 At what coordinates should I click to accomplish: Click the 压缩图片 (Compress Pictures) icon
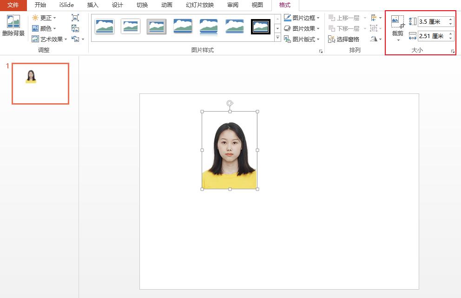[75, 17]
